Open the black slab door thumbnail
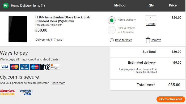This screenshot has height=104, width=186. (18, 29)
